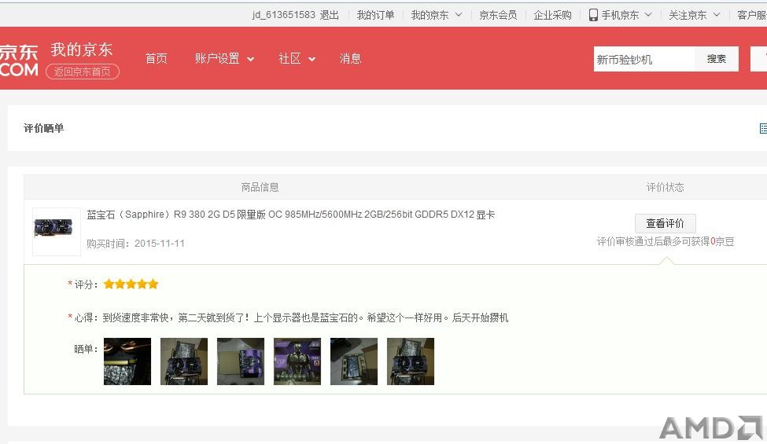Focus the search field with 新币验钞机

point(643,59)
